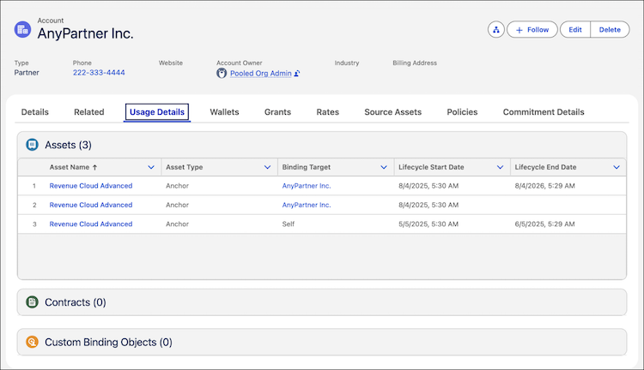Click the AnyPartner Inc. account icon

pyautogui.click(x=22, y=29)
